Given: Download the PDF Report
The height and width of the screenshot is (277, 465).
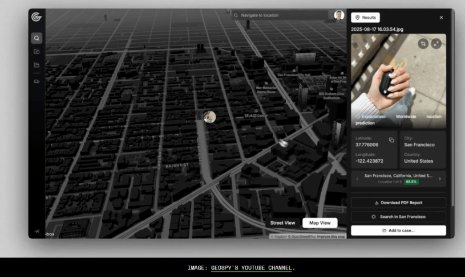Looking at the screenshot, I should pyautogui.click(x=398, y=202).
